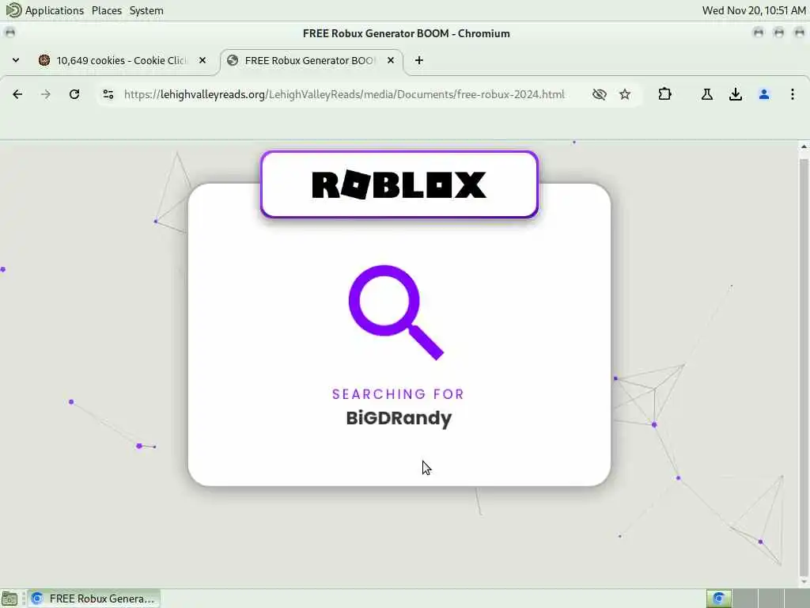Switch to the Cookie Clicker tab
This screenshot has width=810, height=608.
121,60
